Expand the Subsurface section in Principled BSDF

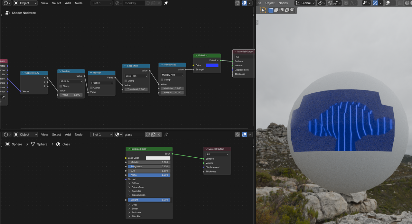tap(137, 187)
